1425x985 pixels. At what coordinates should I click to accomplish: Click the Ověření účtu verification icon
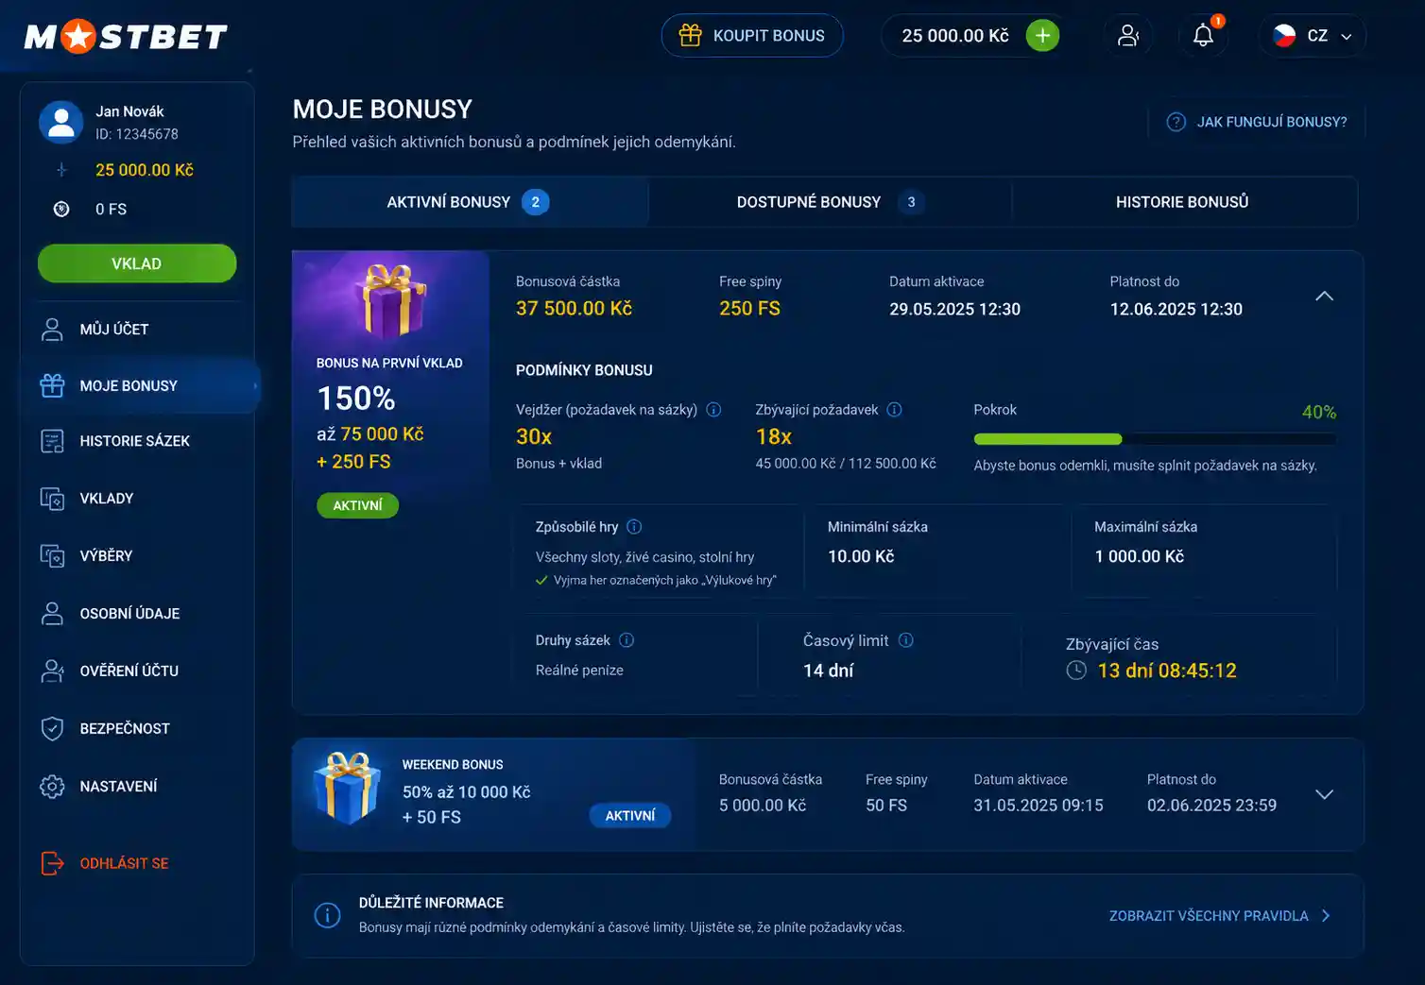click(x=52, y=671)
